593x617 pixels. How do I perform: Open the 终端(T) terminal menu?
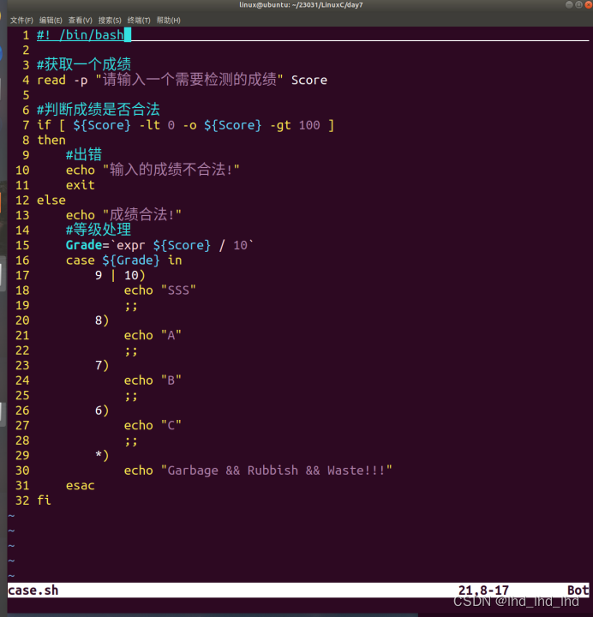(x=139, y=20)
